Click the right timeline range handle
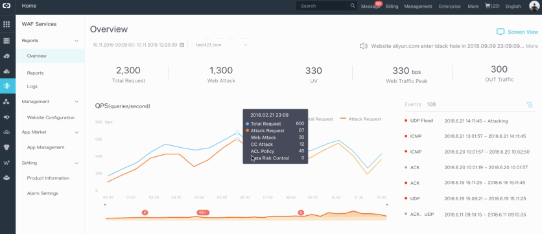 point(387,205)
